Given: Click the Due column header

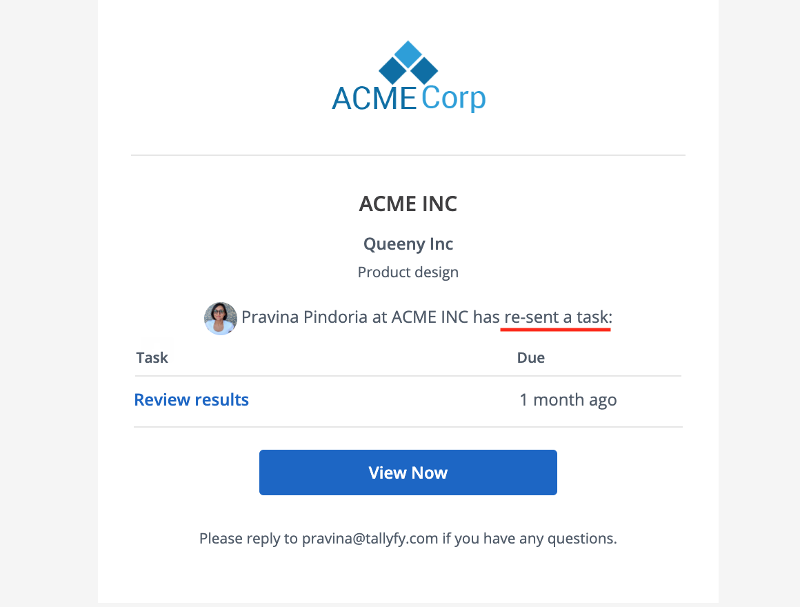Looking at the screenshot, I should point(531,357).
